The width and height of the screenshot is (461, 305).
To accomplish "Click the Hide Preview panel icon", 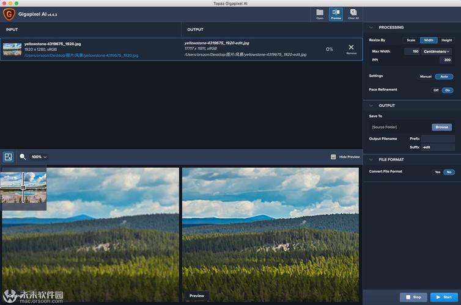I will point(333,157).
